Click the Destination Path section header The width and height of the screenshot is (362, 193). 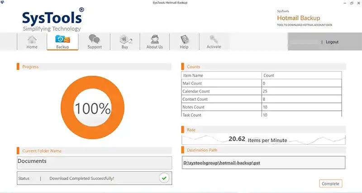tap(264, 150)
